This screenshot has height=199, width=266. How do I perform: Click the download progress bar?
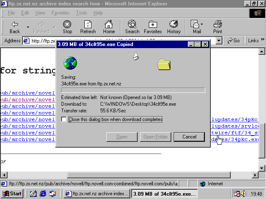click(x=133, y=90)
